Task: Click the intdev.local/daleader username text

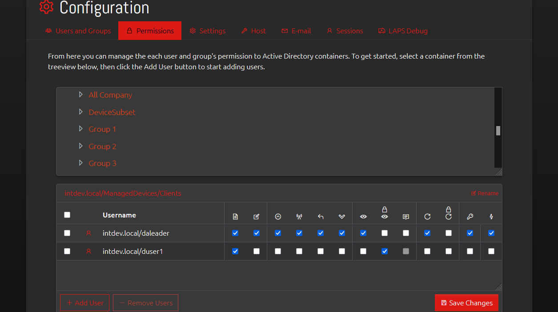Action: (x=136, y=233)
